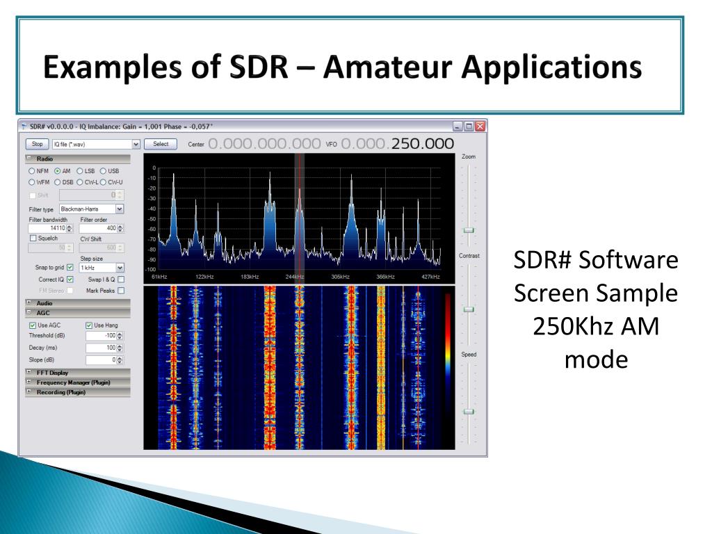Collapse the Radio panel header
The image size is (712, 534).
[x=78, y=159]
